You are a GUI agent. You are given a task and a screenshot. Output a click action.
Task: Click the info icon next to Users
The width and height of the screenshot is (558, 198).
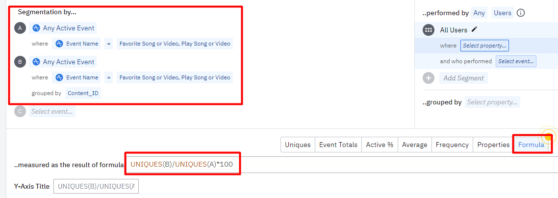coord(521,13)
